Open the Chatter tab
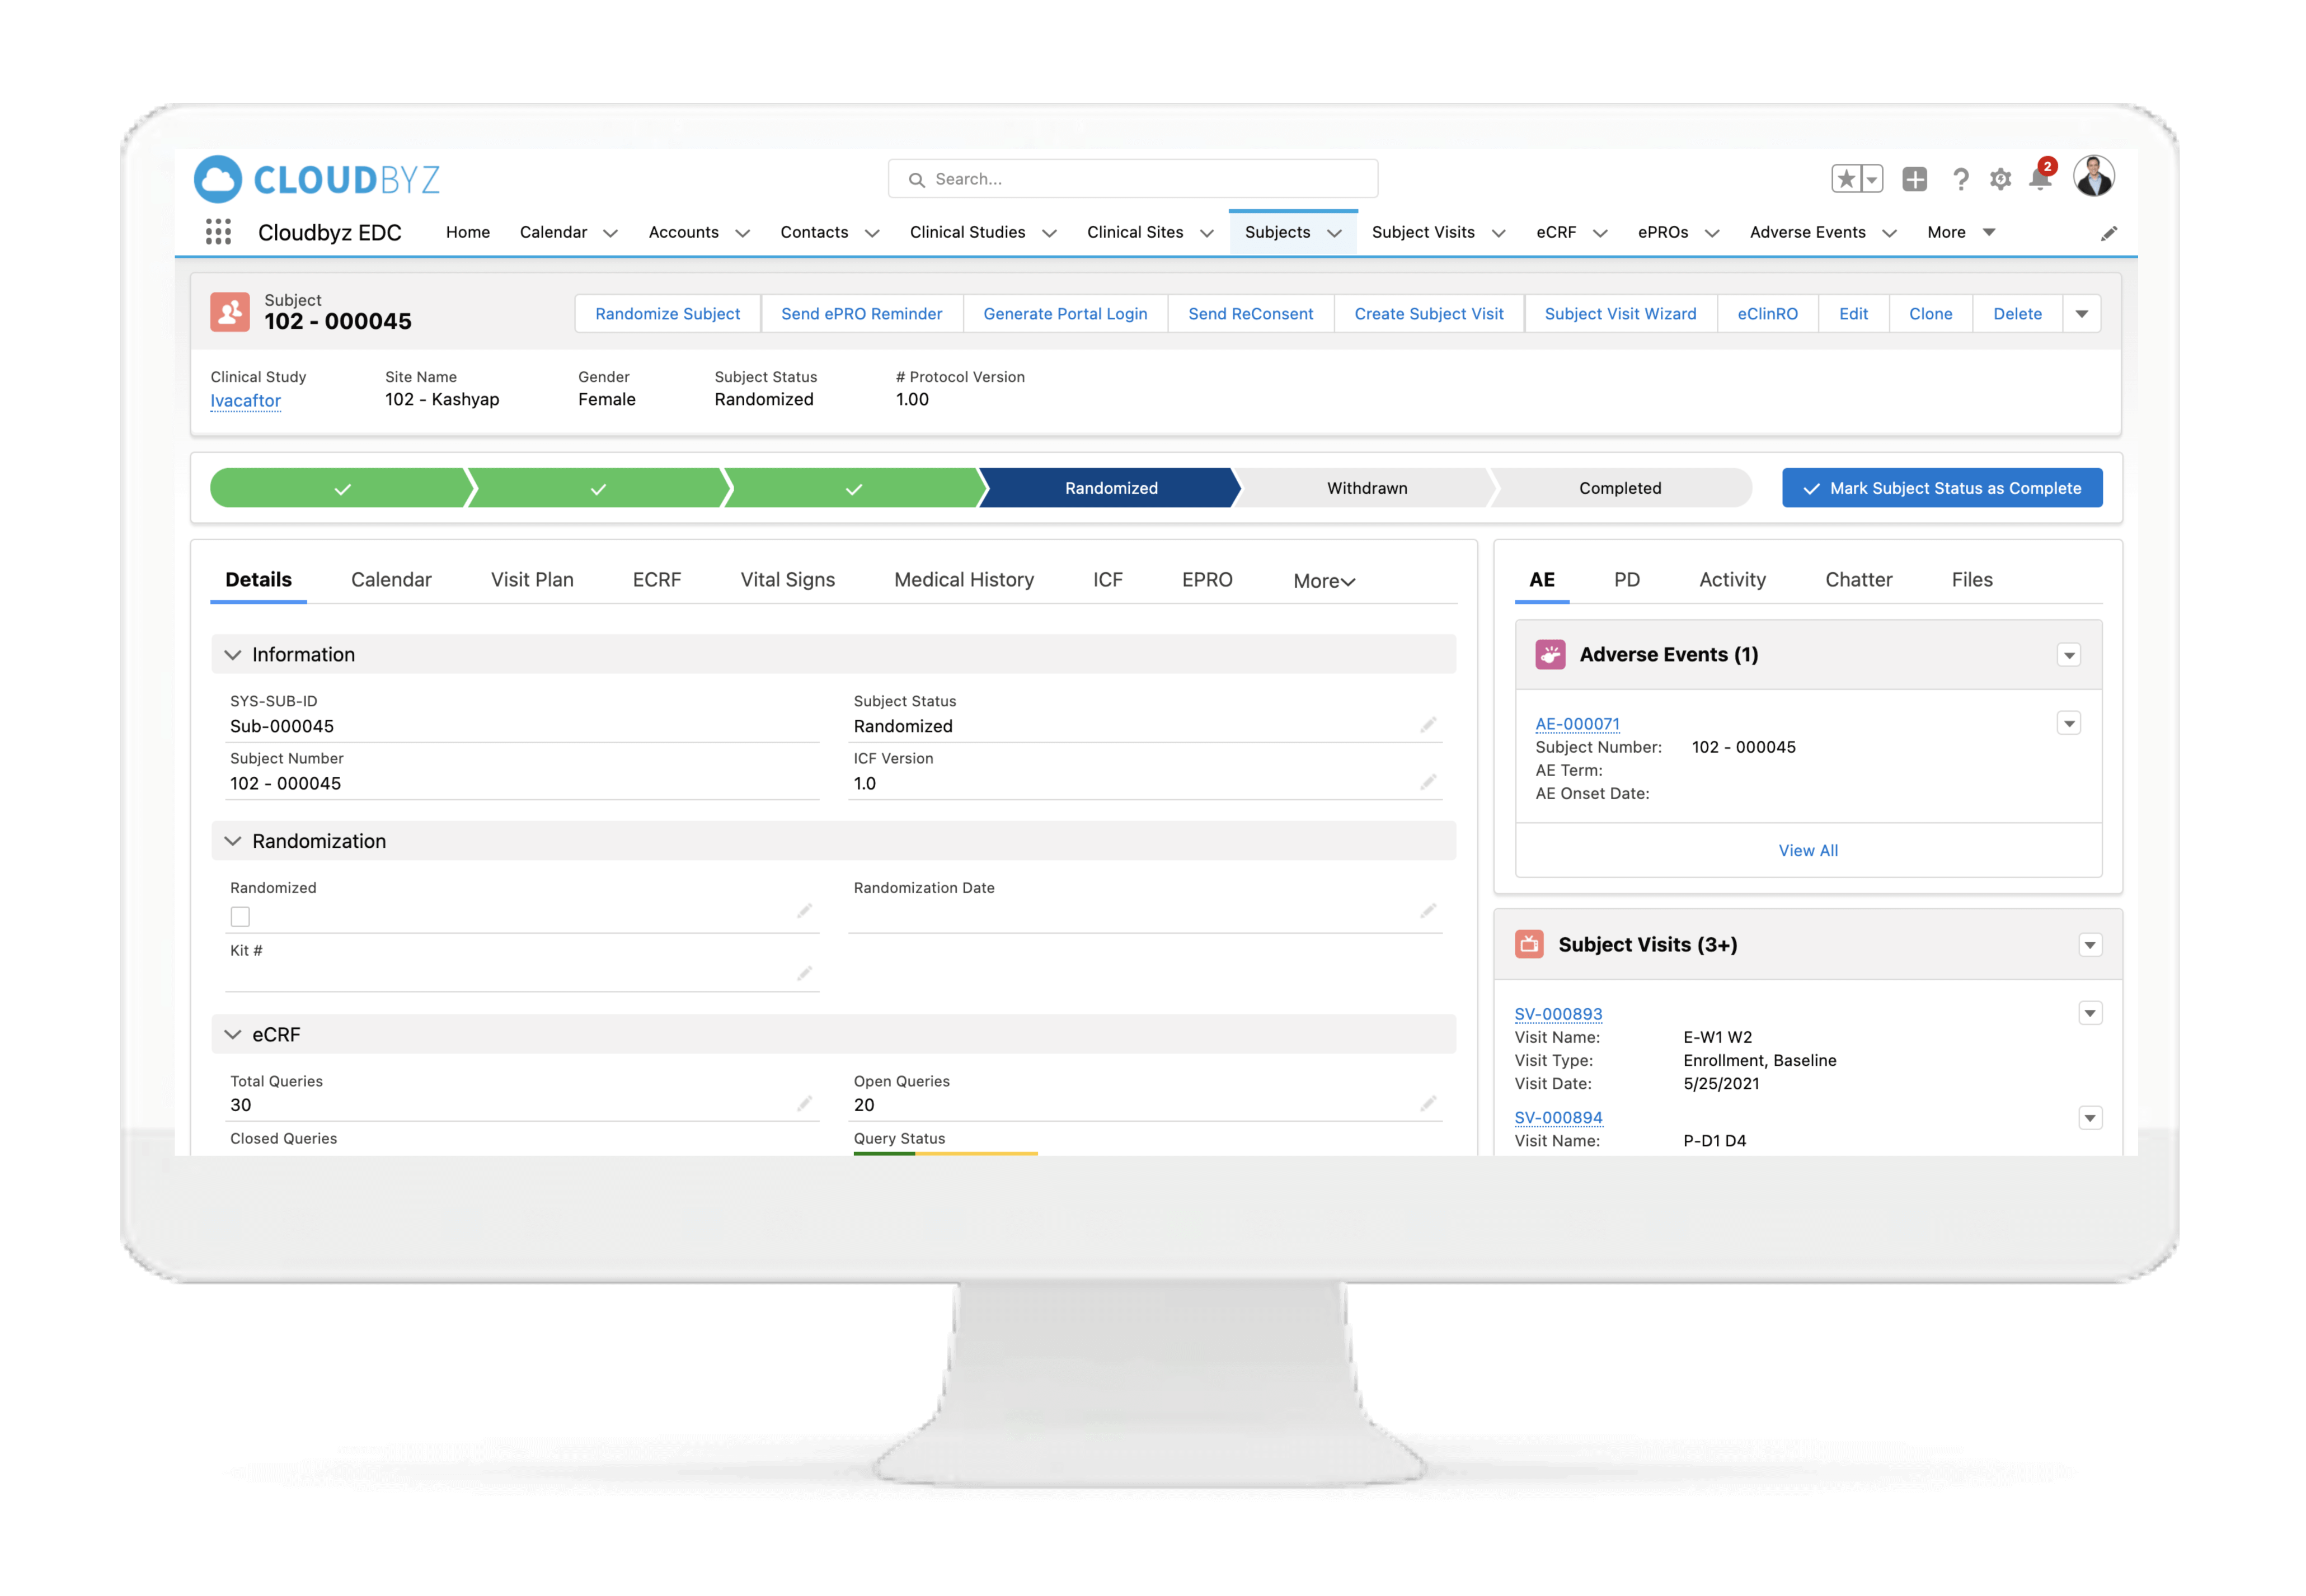 pos(1858,580)
